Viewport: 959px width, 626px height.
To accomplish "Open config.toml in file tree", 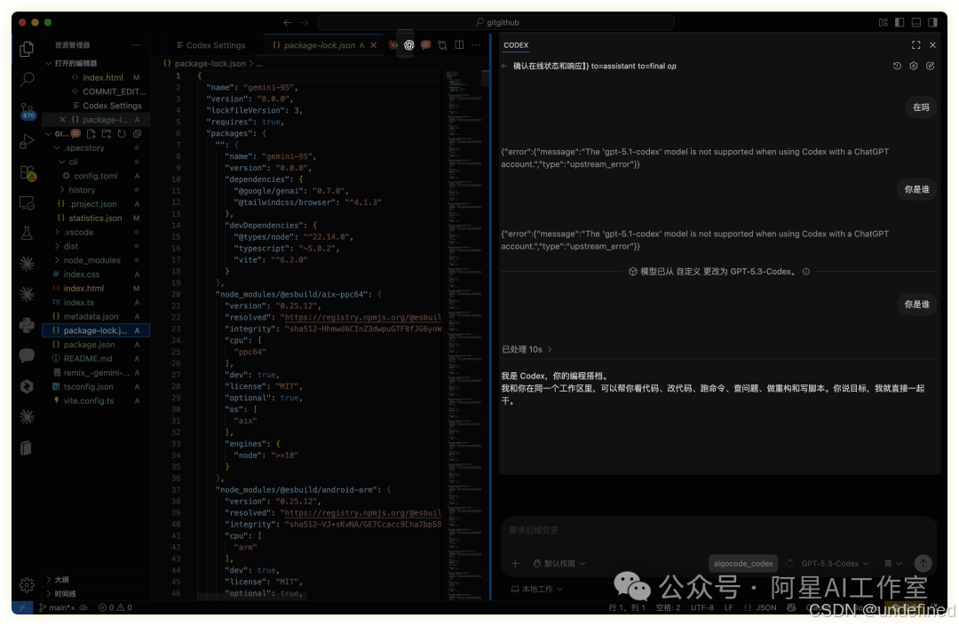I will pos(95,176).
